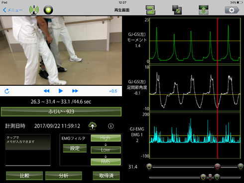
Task: Tap the replay circular arrow icon
Action: point(7,91)
